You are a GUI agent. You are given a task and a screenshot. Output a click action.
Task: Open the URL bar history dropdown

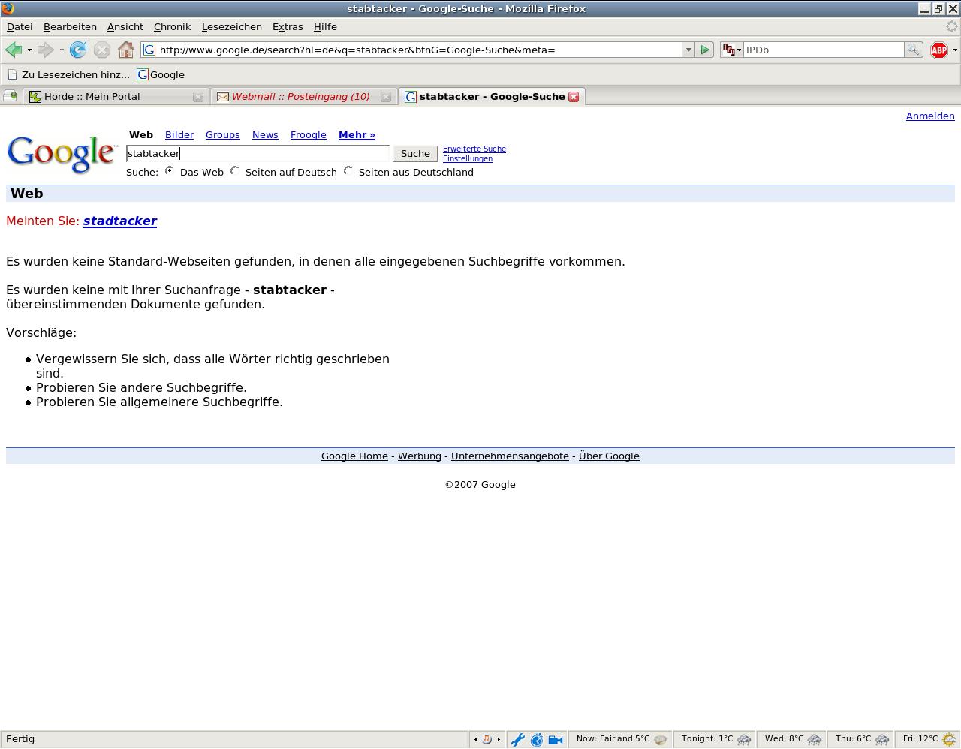coord(688,50)
